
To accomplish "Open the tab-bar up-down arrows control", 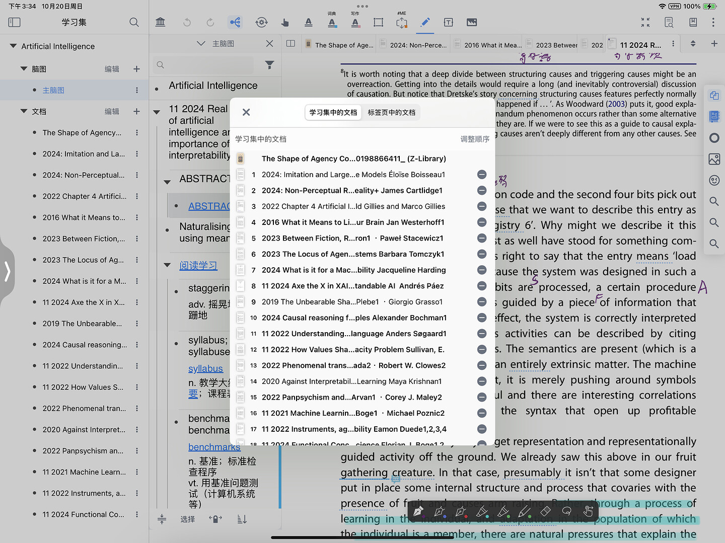I will (693, 44).
